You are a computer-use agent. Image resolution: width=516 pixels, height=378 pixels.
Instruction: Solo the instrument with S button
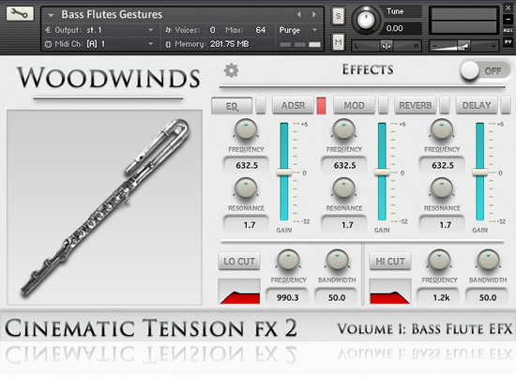pyautogui.click(x=338, y=16)
